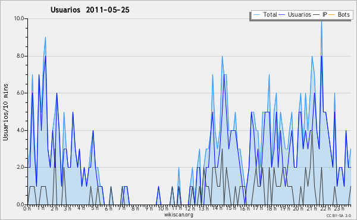This screenshot has height=220, width=357.
Task: Click the x-axis label '0 h'
Action: 27,209
